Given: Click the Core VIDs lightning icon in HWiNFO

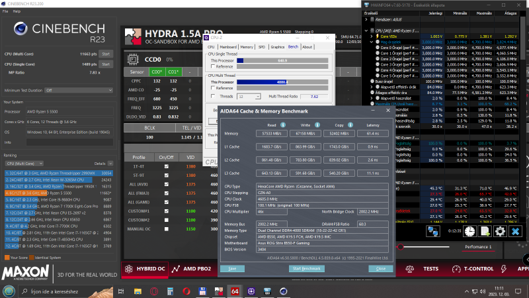Looking at the screenshot, I should 378,36.
